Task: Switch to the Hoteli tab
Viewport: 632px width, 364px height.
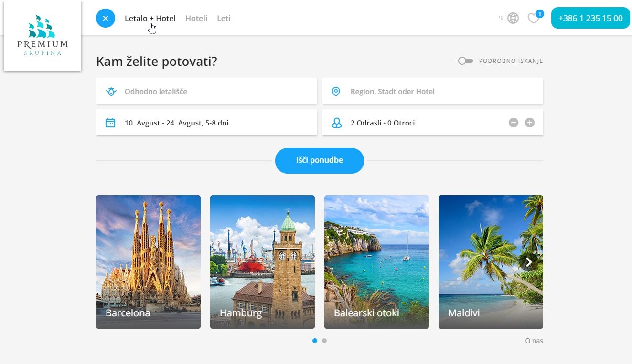Action: click(x=196, y=18)
